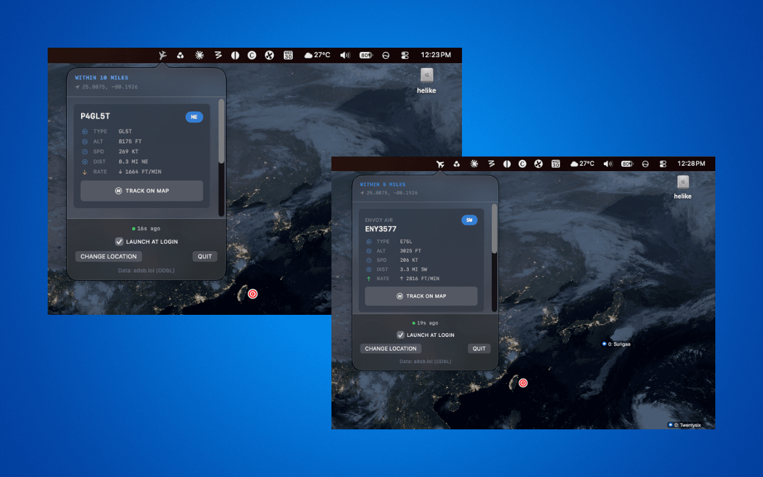
Task: Click the ENY3577 callsign heading
Action: (381, 229)
